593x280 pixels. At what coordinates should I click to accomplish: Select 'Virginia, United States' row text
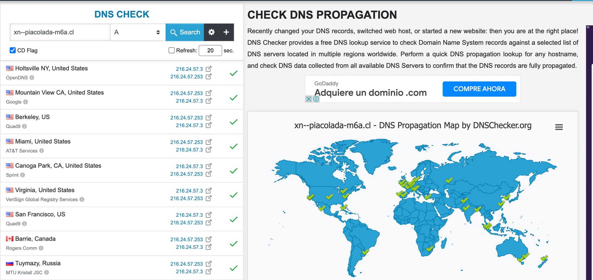tap(45, 190)
